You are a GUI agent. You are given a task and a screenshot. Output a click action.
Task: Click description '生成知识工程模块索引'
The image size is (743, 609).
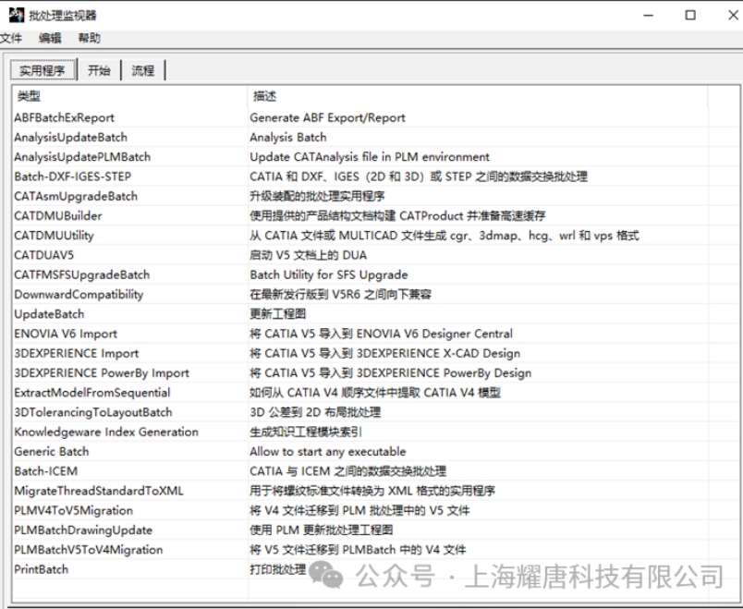pos(306,432)
